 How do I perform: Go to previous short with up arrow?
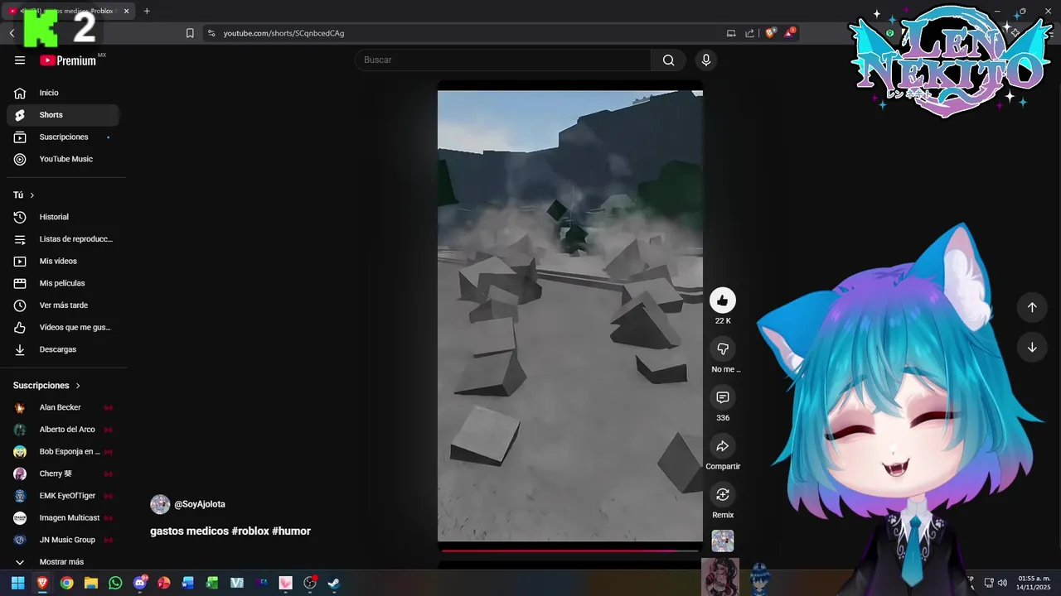pos(1032,307)
